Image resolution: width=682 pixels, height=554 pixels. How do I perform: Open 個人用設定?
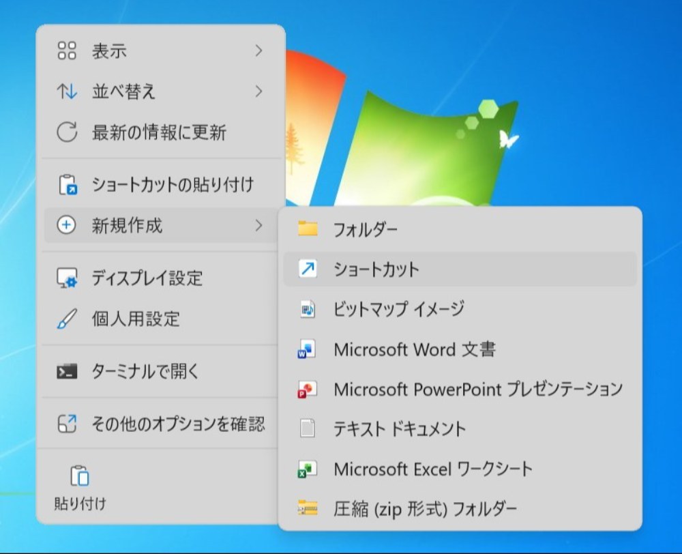(x=160, y=319)
